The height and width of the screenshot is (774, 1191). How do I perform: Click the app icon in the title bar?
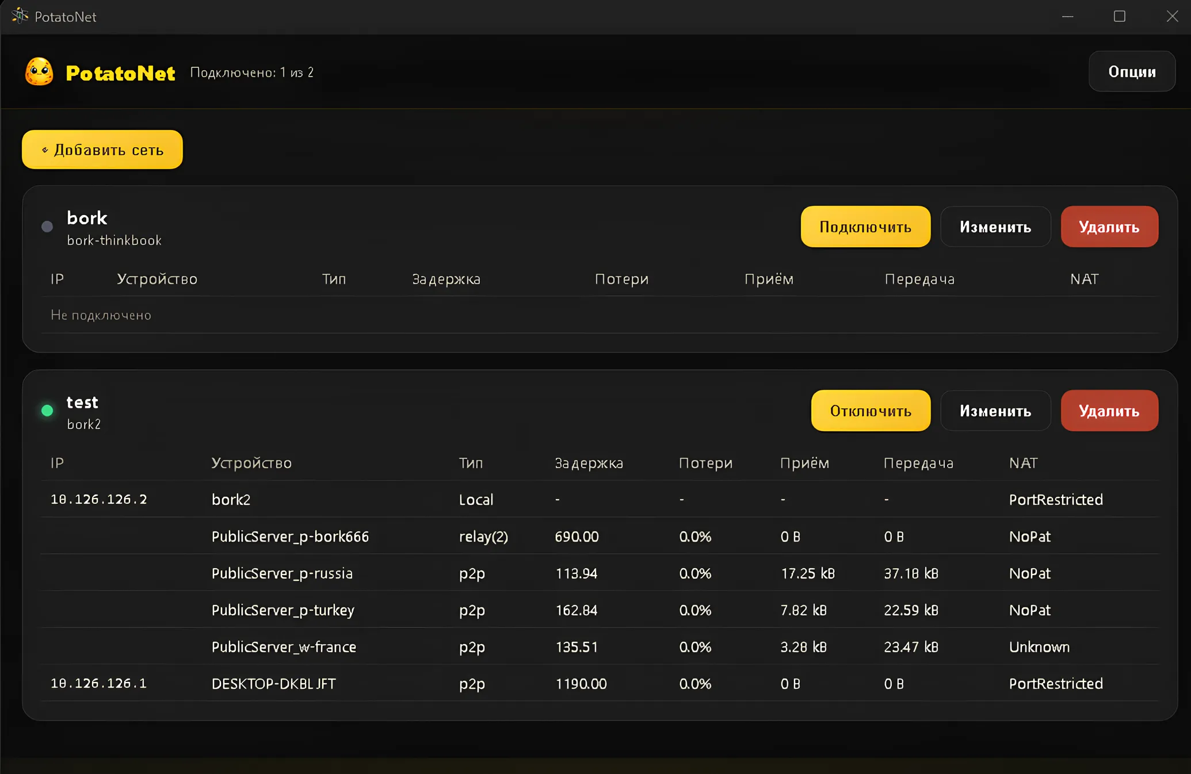pos(20,16)
